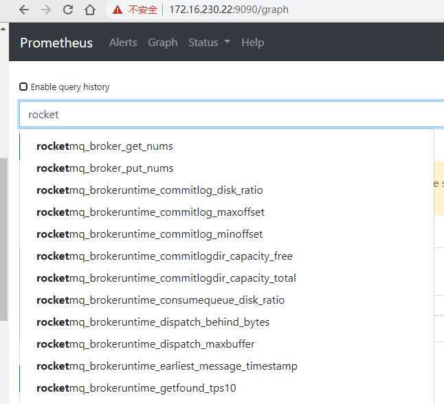Enable the query history checkbox

point(23,87)
